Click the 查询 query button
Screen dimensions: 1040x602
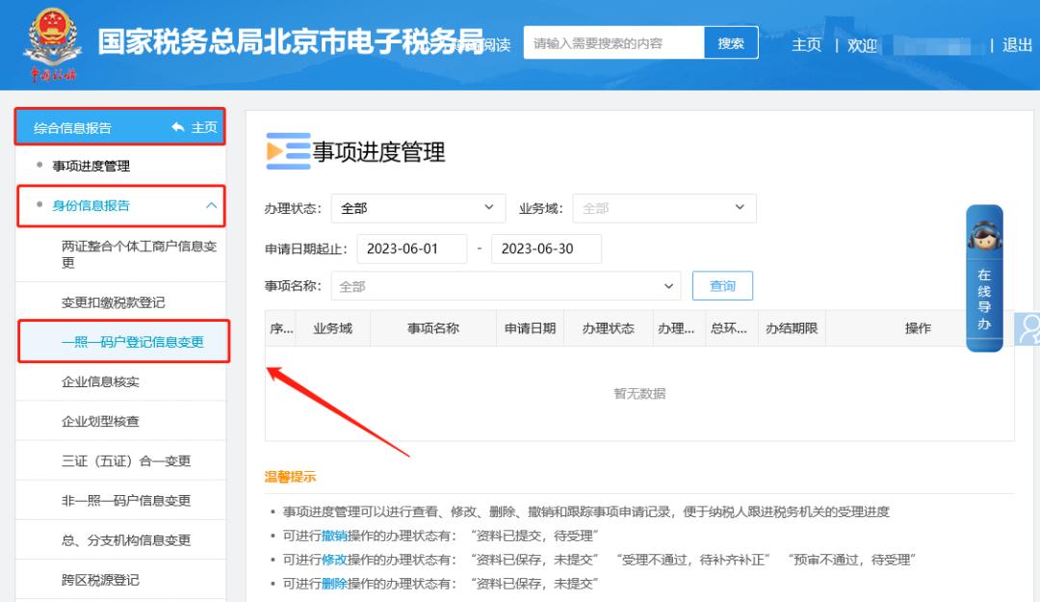[x=722, y=285]
